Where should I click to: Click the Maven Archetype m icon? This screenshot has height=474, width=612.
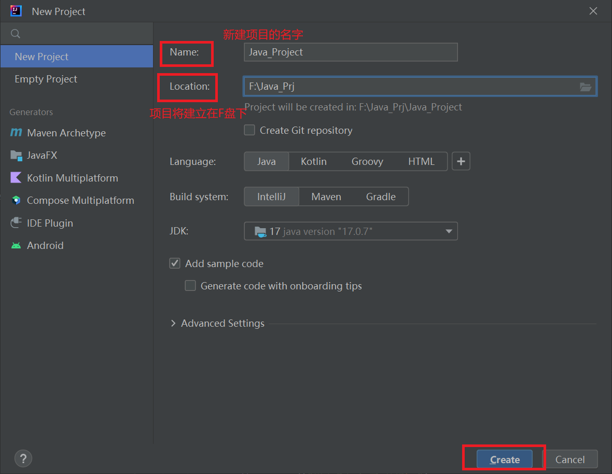click(16, 133)
